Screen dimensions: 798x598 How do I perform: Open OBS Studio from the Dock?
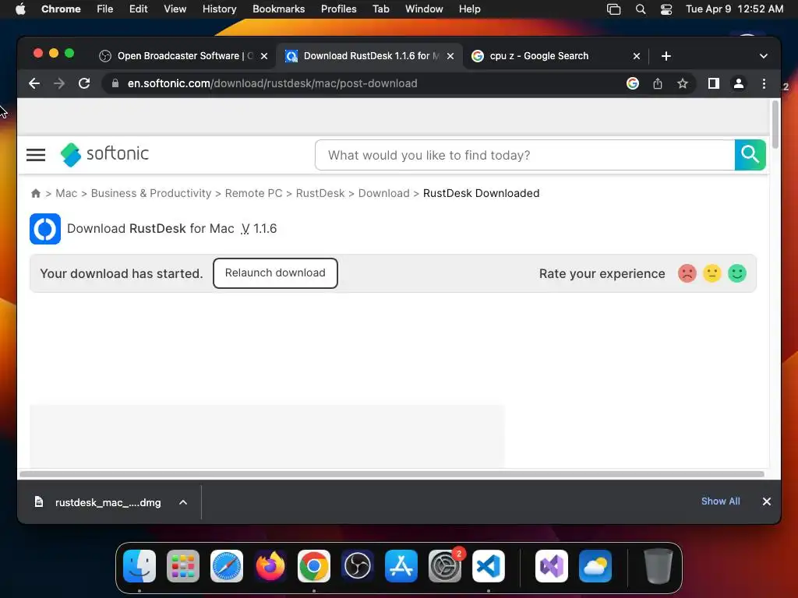point(357,566)
